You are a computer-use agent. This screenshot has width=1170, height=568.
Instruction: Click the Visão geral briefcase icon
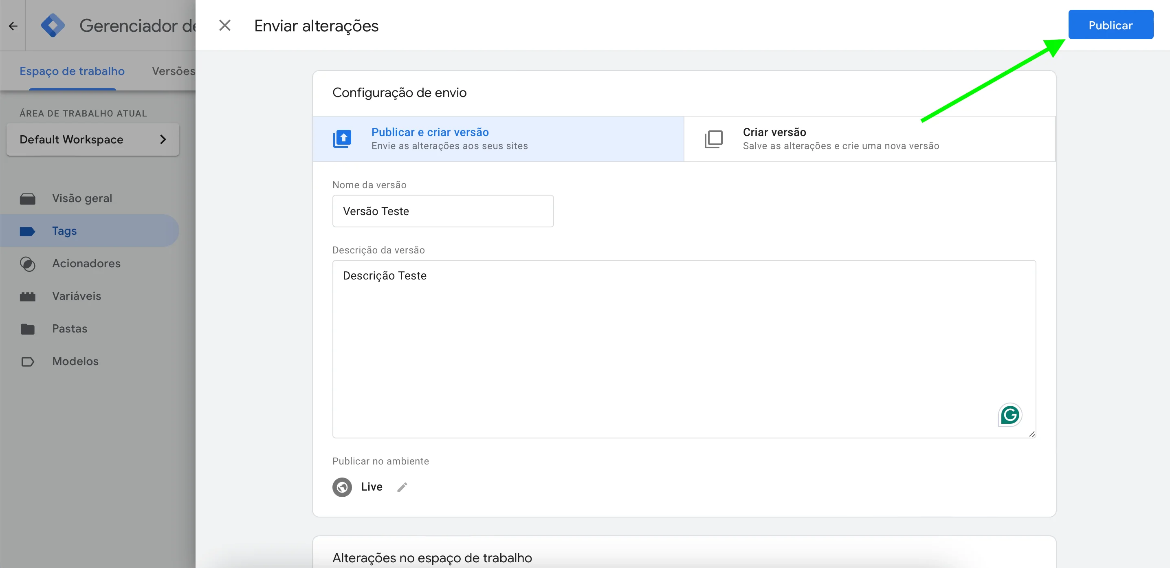coord(28,198)
